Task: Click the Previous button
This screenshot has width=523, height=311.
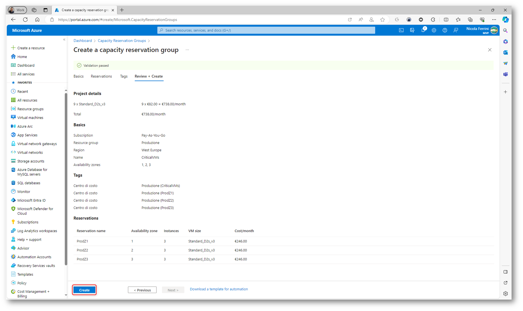Action: 142,290
